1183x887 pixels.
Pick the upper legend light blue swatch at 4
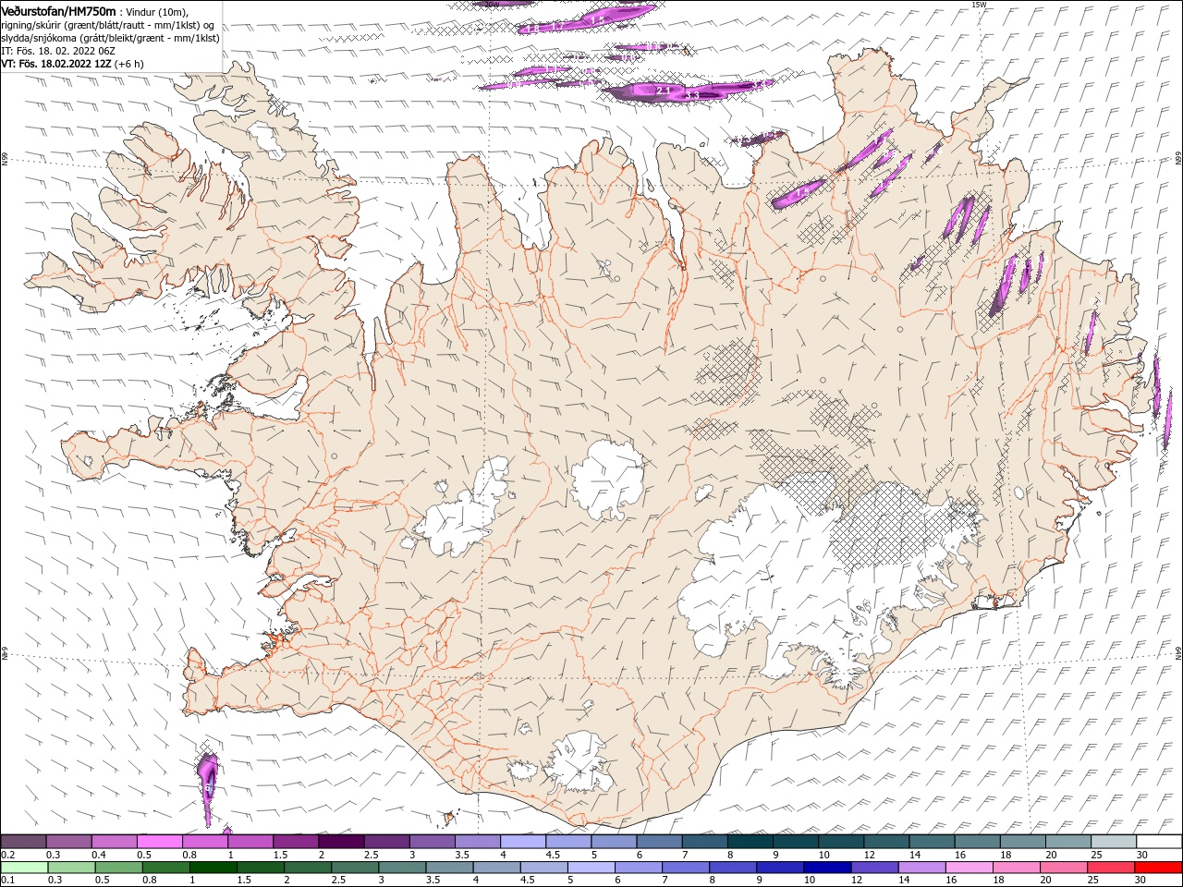(x=522, y=842)
